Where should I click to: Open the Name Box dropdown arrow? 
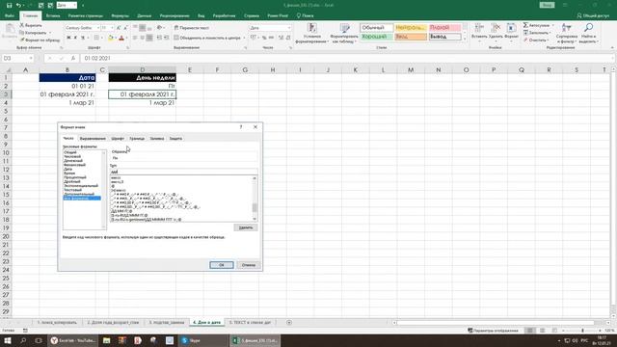pos(31,58)
